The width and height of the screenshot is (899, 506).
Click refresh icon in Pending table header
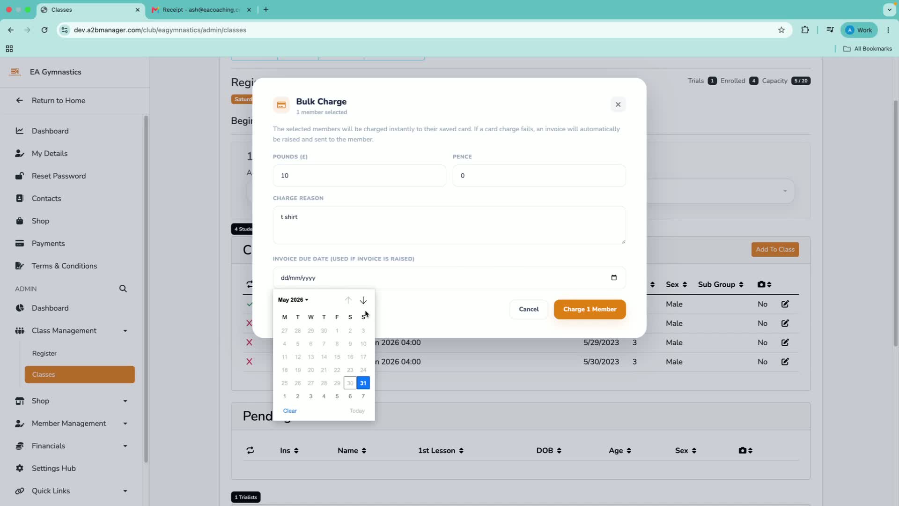(251, 450)
